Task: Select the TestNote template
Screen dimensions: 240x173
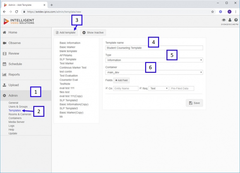Action: click(65, 84)
